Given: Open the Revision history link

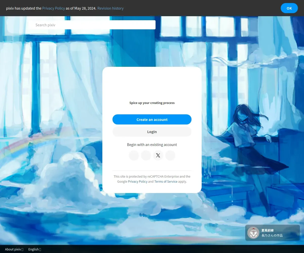Looking at the screenshot, I should point(110,8).
